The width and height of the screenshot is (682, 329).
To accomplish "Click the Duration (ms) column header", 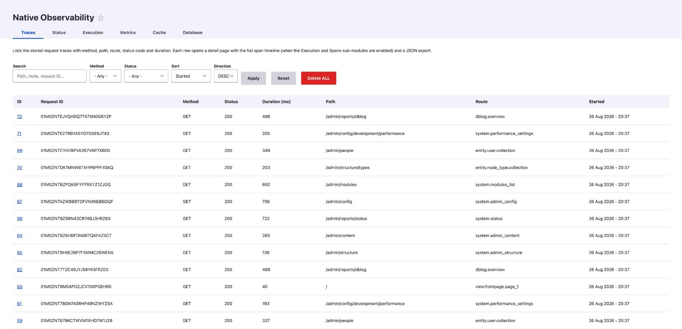I will 276,102.
